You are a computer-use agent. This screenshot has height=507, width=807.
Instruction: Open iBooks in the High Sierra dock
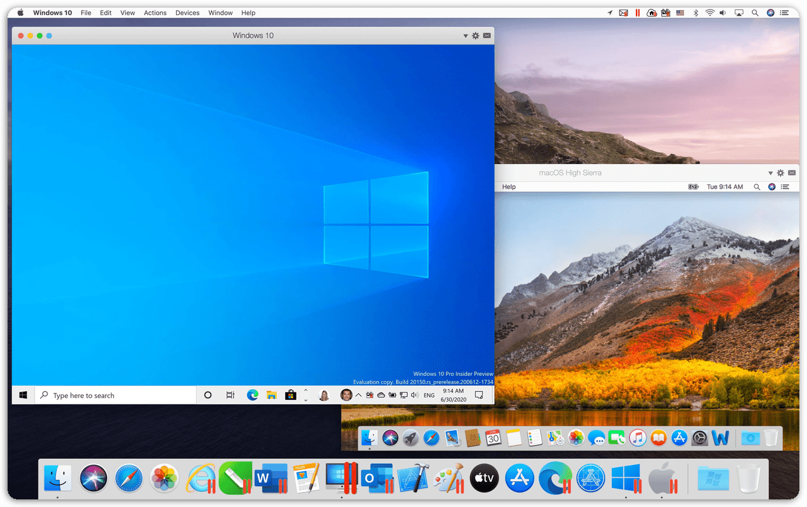[x=659, y=437]
